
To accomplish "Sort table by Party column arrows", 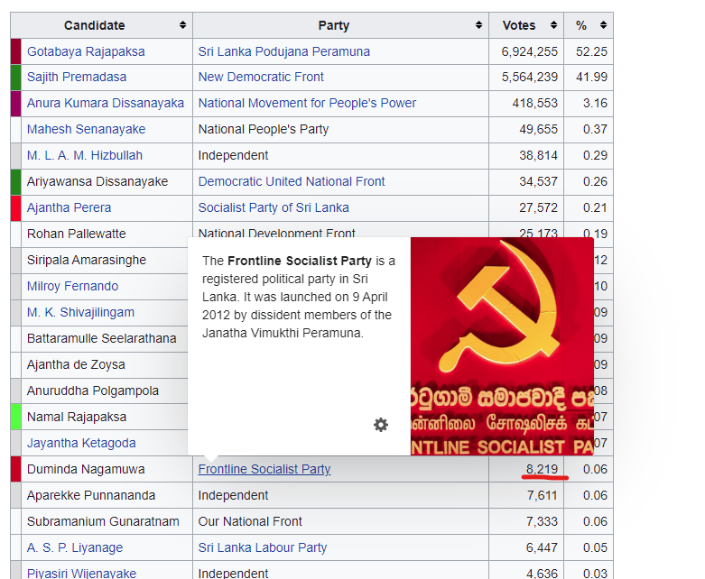I will click(478, 25).
